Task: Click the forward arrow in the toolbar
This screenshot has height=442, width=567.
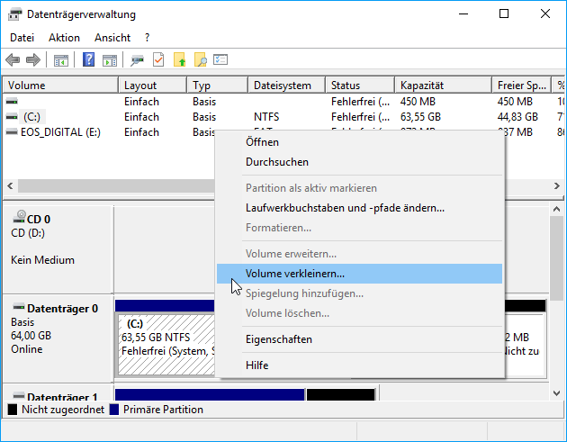Action: coord(33,60)
